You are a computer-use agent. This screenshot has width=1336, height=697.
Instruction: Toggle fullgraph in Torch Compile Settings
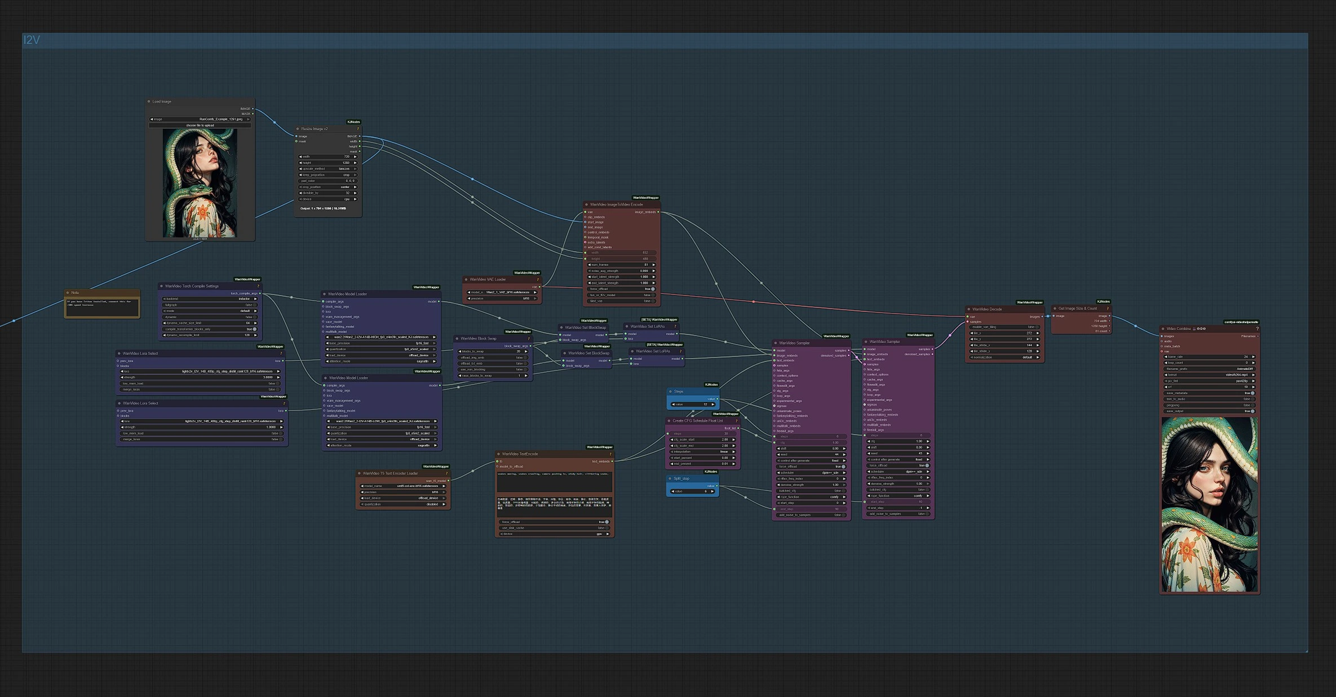coord(210,305)
